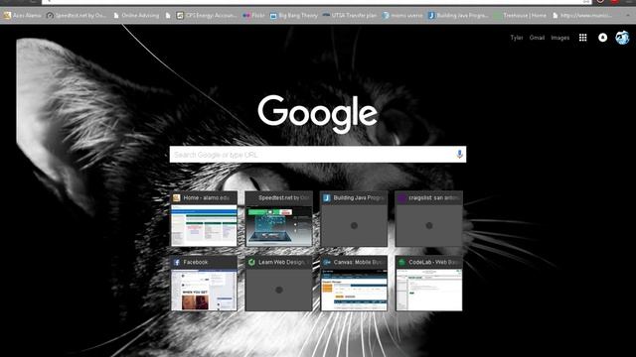The image size is (636, 357).
Task: Open the https://www... bookmark at bar end
Action: (x=582, y=16)
